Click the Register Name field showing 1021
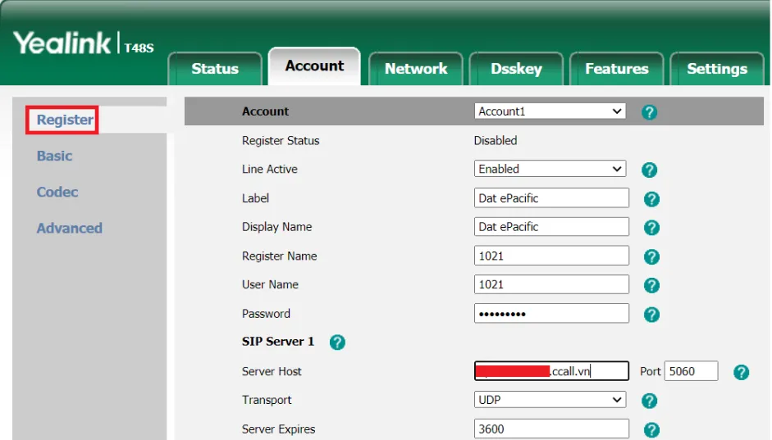Screen dimensions: 772x440 551,256
